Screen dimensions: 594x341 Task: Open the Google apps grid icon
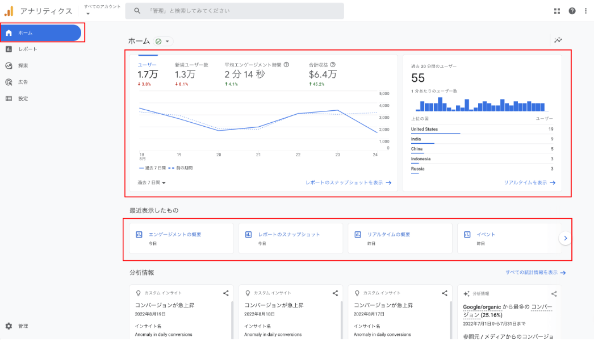pyautogui.click(x=557, y=11)
